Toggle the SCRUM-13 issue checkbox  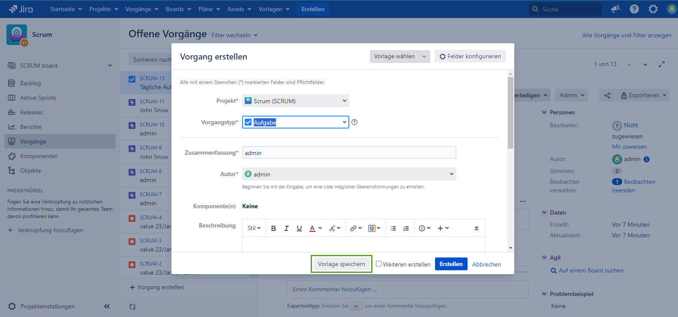[132, 79]
